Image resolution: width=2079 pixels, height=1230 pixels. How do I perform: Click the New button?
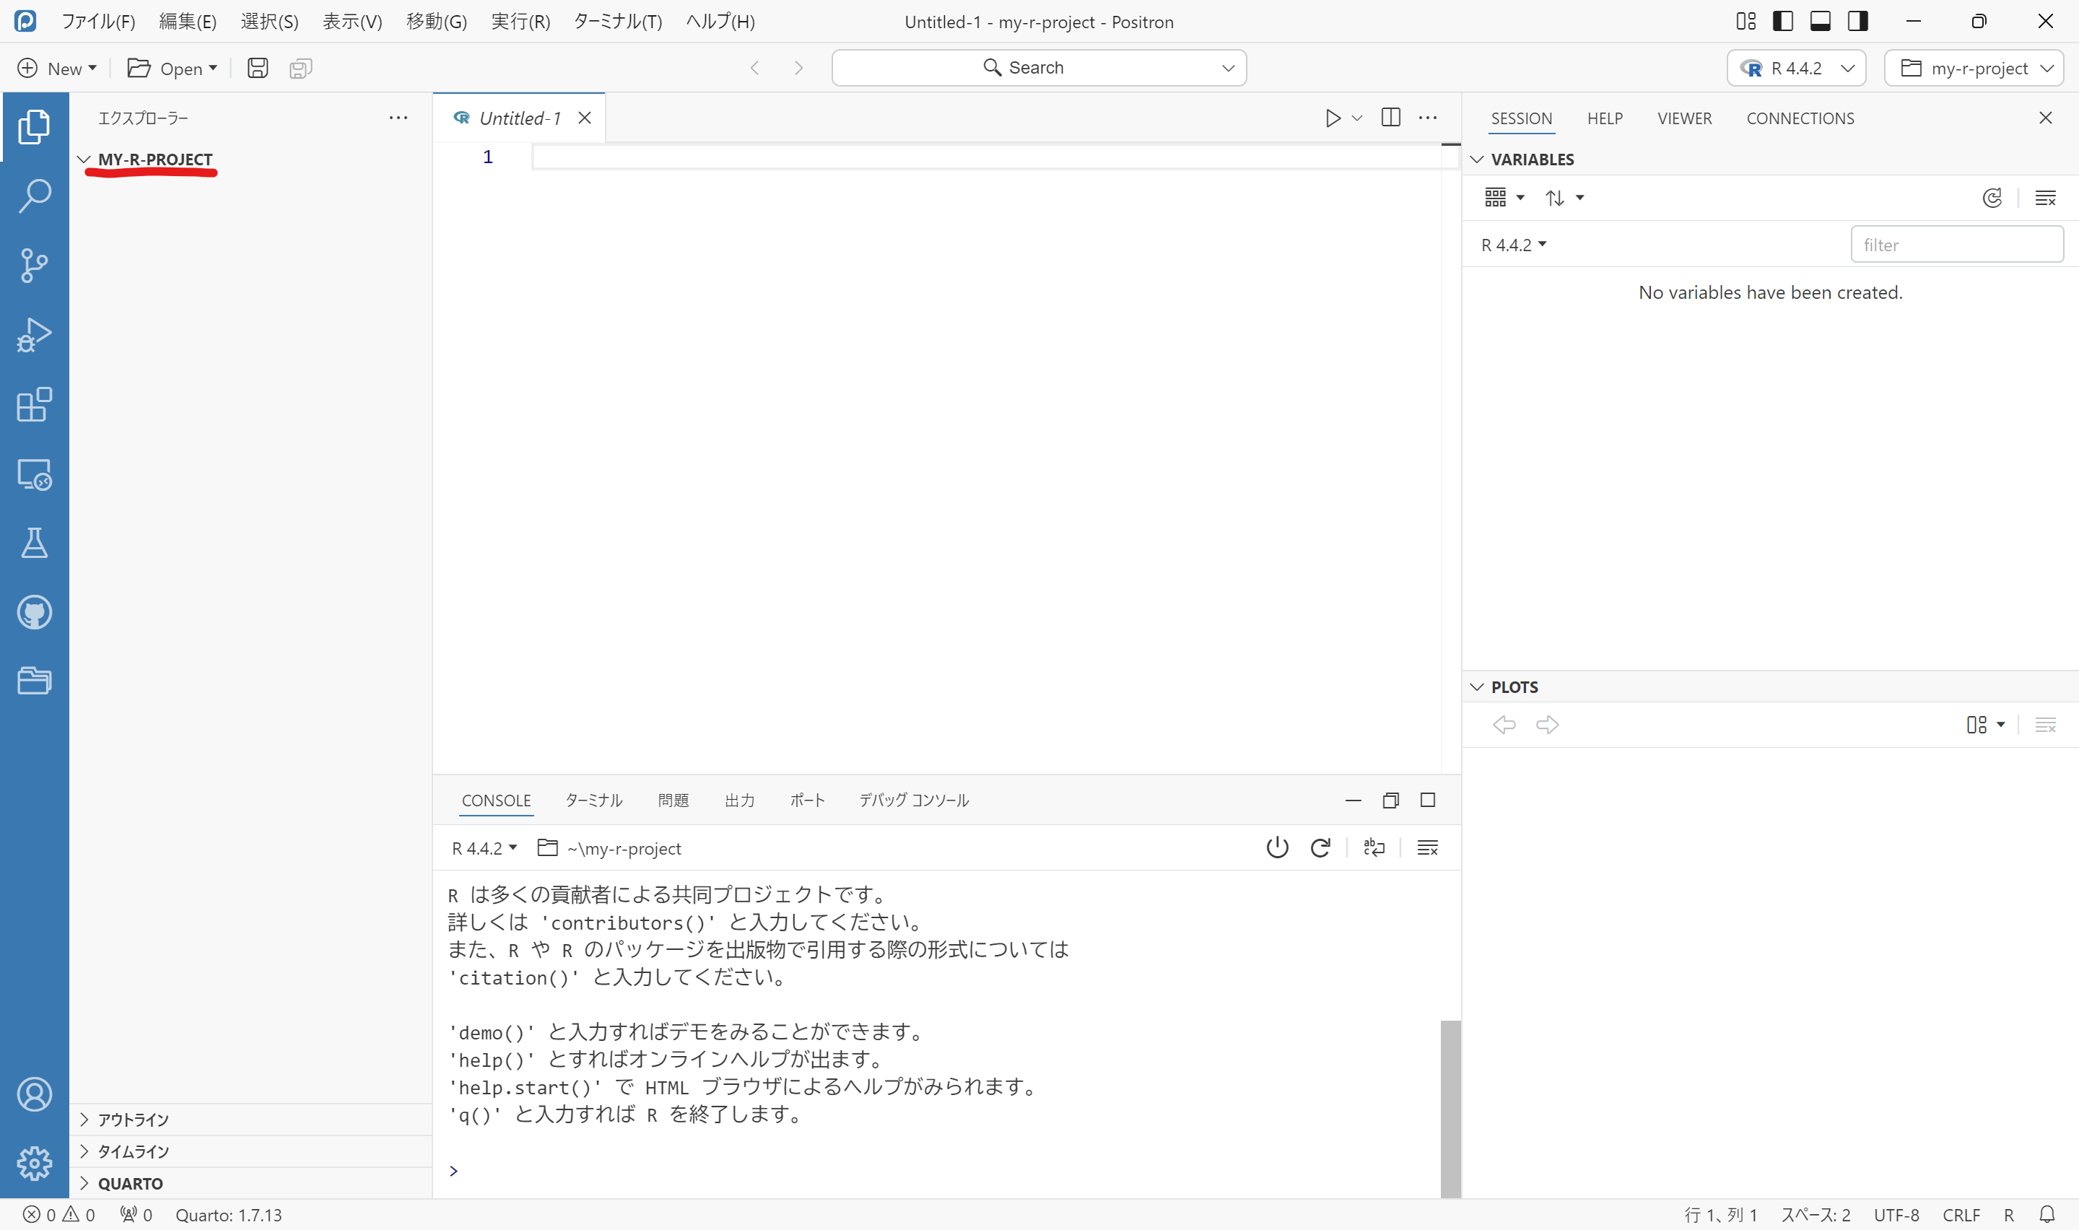click(57, 68)
